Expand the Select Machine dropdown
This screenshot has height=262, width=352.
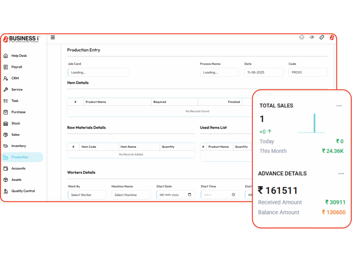(131, 195)
